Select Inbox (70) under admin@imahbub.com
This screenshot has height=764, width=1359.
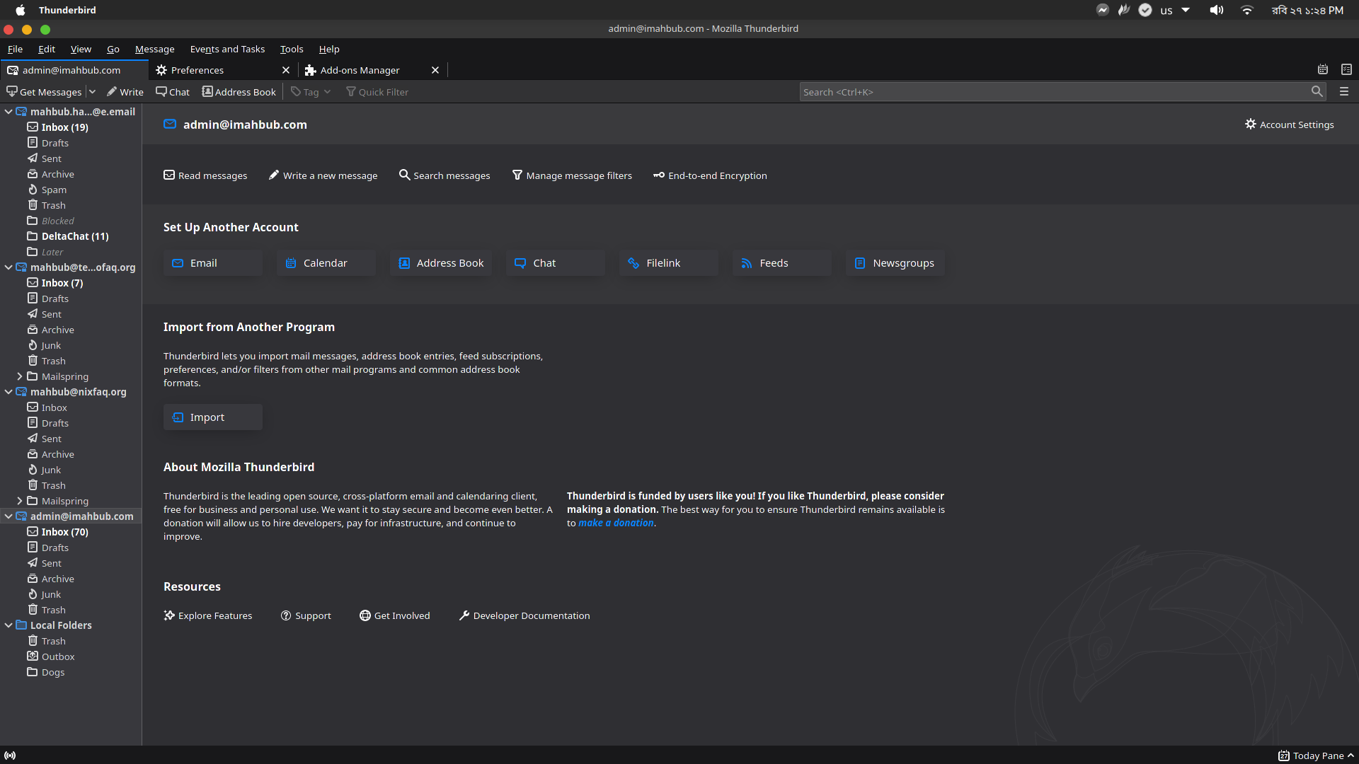[x=71, y=532]
